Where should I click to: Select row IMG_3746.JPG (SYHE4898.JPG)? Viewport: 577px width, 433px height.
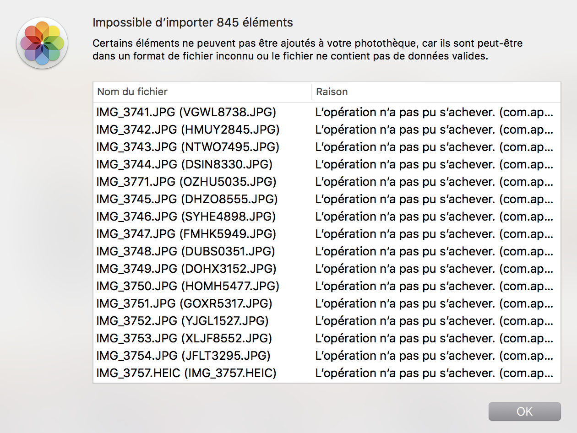pos(186,216)
